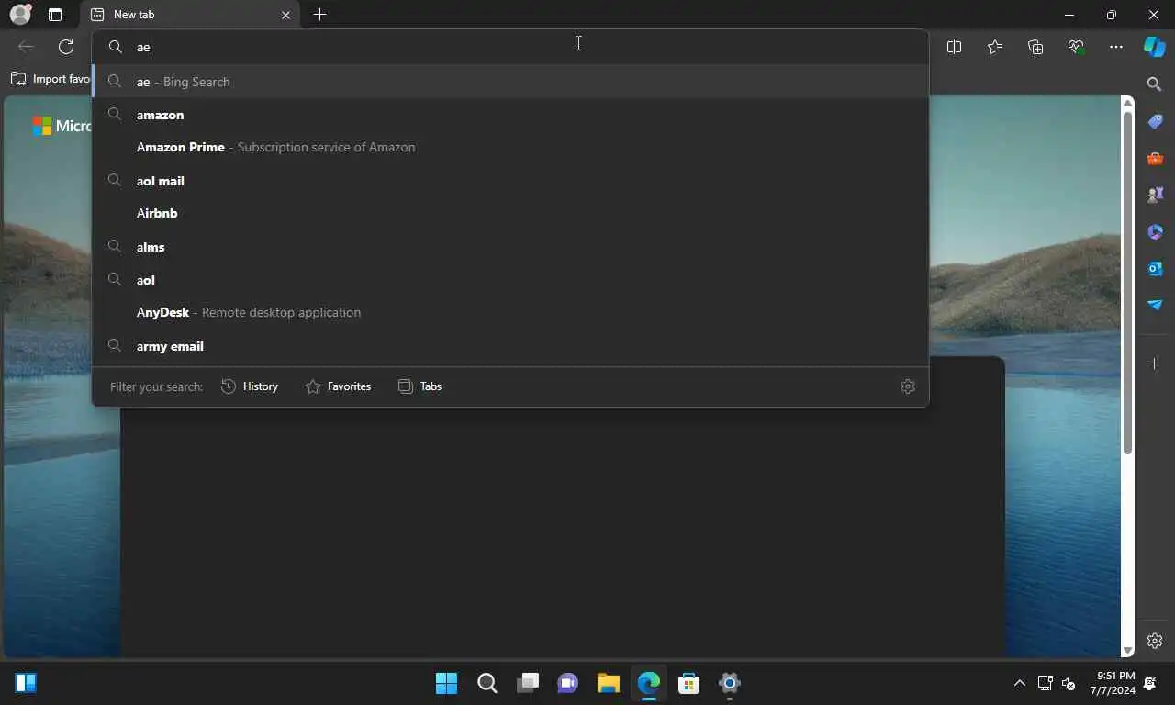This screenshot has height=705, width=1175.
Task: Open Windows Start menu
Action: pyautogui.click(x=446, y=683)
